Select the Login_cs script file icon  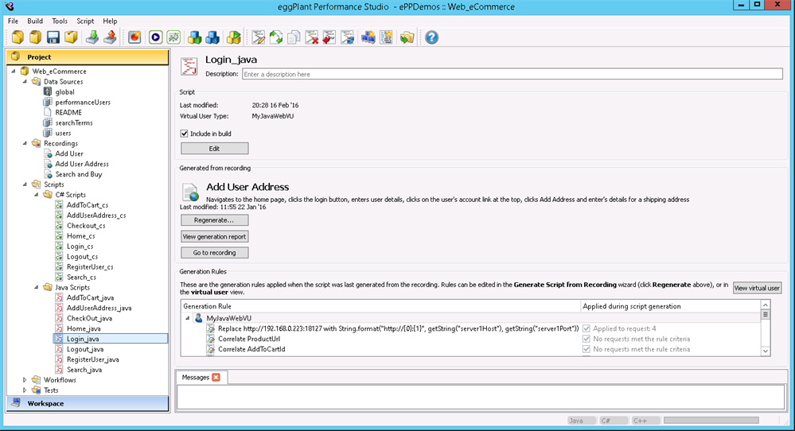tap(60, 247)
